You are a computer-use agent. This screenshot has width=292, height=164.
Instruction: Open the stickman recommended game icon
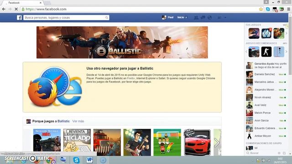279,51
